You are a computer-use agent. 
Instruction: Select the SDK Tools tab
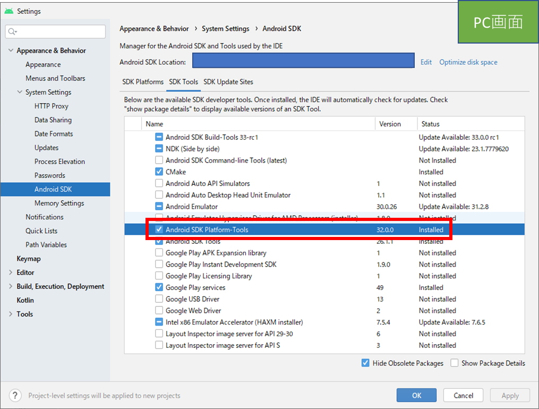pyautogui.click(x=184, y=82)
